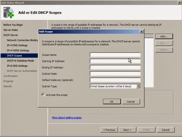Click Add or Edit DHCP Scopes heading
The height and width of the screenshot is (137, 182).
pyautogui.click(x=40, y=13)
